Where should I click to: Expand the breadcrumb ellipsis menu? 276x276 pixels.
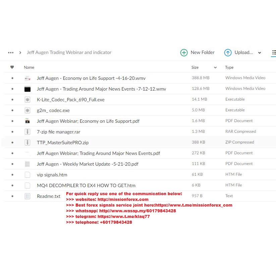point(11,53)
